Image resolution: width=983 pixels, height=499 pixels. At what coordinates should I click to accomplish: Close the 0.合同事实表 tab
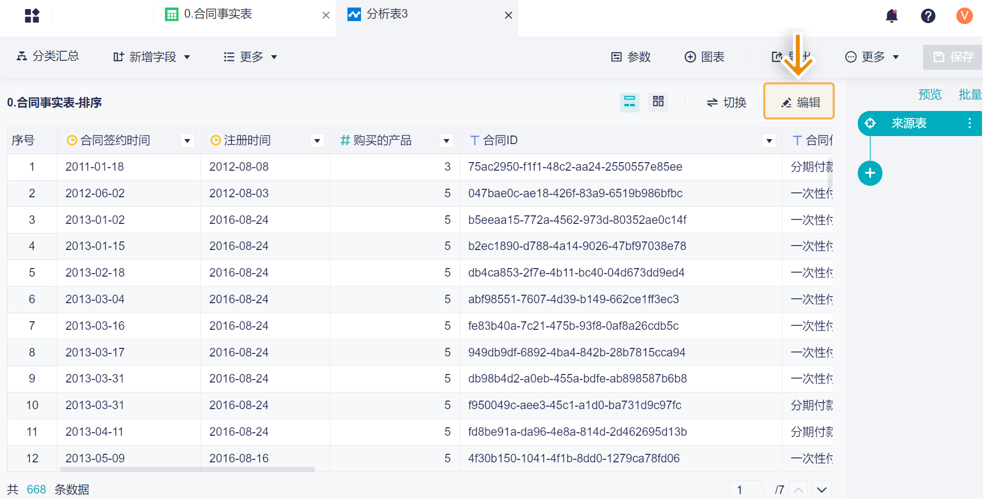point(326,15)
